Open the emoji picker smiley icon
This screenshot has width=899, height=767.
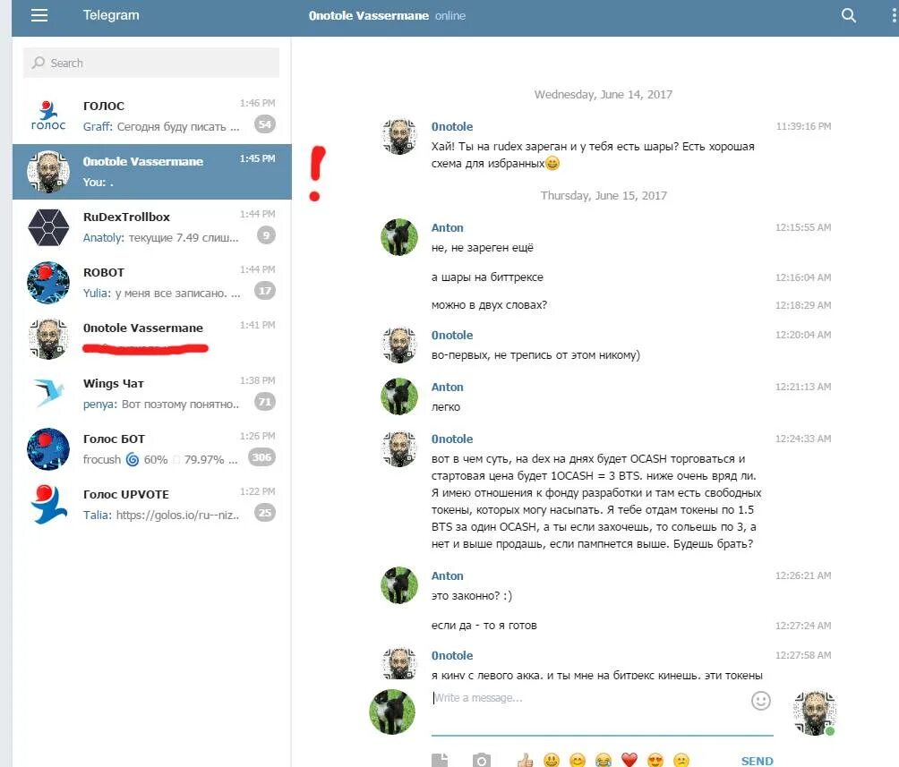pyautogui.click(x=761, y=701)
